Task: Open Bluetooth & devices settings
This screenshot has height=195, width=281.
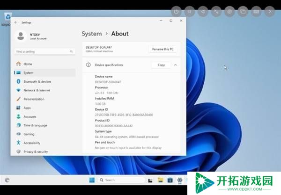Action: (x=44, y=81)
